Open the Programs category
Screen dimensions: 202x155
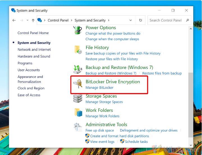(x=25, y=63)
